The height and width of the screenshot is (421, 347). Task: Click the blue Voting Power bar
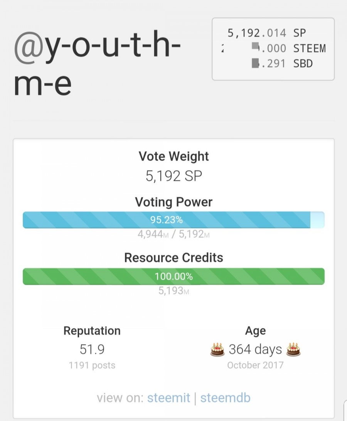click(173, 220)
